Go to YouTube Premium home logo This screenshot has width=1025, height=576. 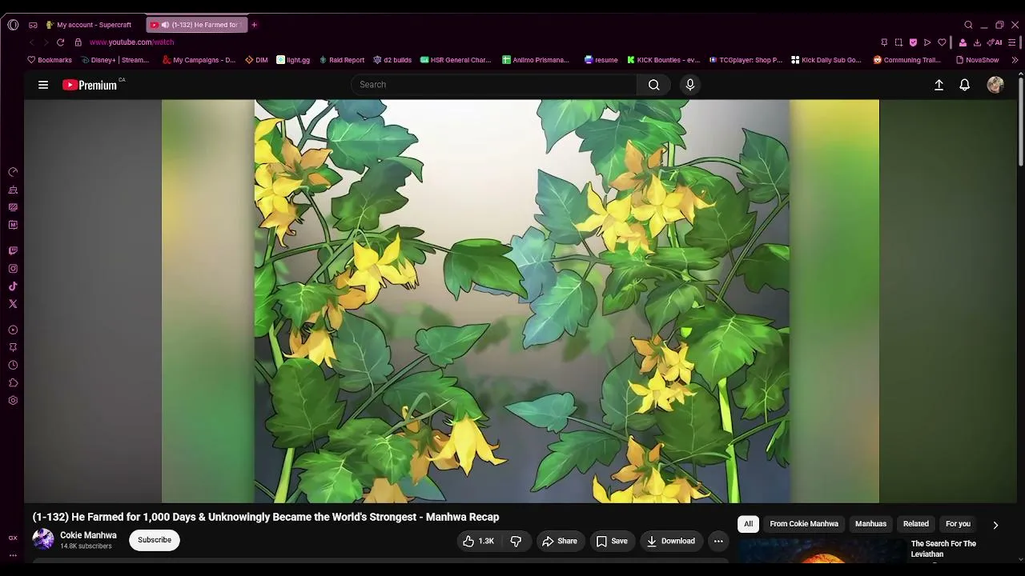pos(90,85)
